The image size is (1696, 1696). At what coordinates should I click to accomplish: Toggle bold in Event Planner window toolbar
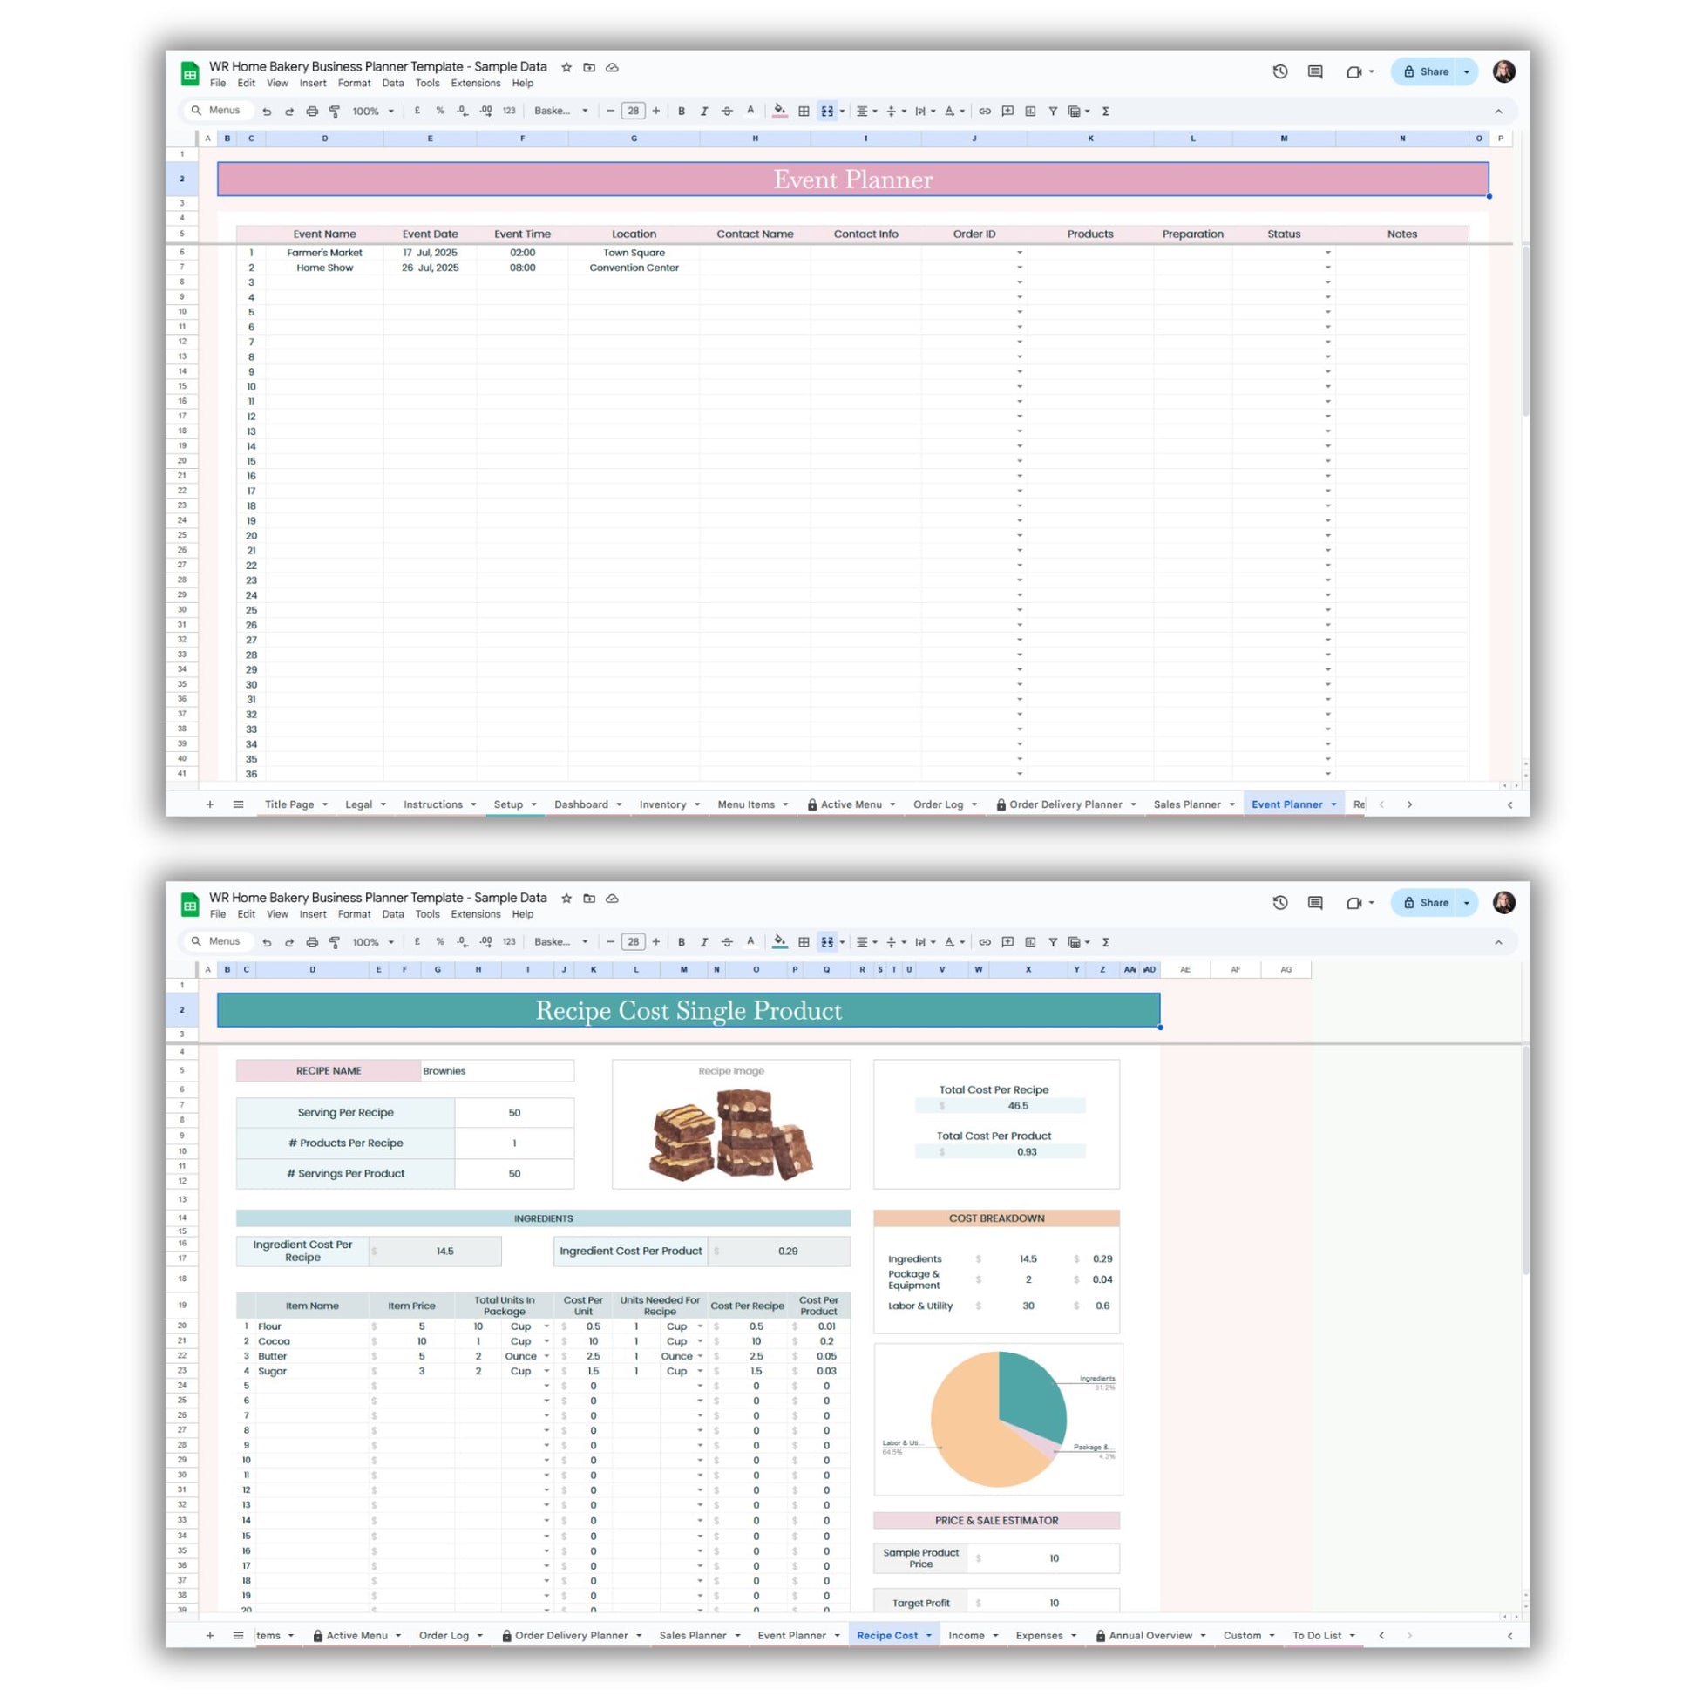[682, 112]
